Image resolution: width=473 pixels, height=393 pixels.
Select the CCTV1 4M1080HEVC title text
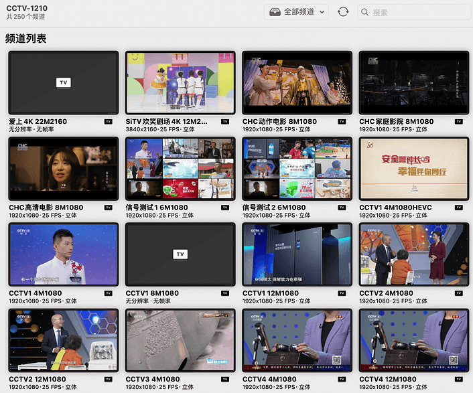(395, 208)
